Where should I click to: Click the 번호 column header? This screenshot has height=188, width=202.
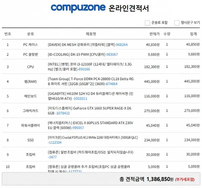[8, 34]
